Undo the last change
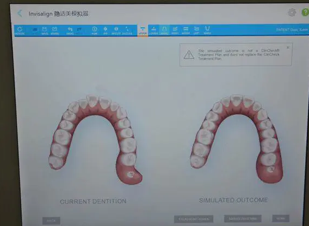Image resolution: width=309 pixels, height=226 pixels. [70, 30]
